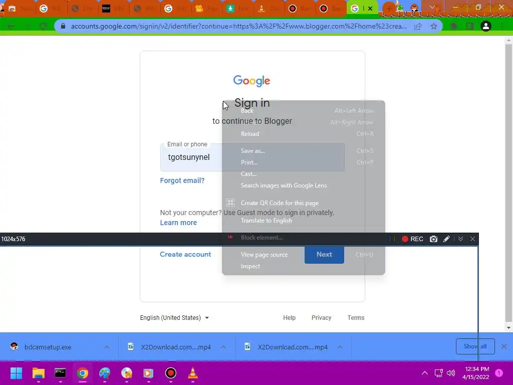The height and width of the screenshot is (385, 513).
Task: Select View page source
Action: pos(303,255)
